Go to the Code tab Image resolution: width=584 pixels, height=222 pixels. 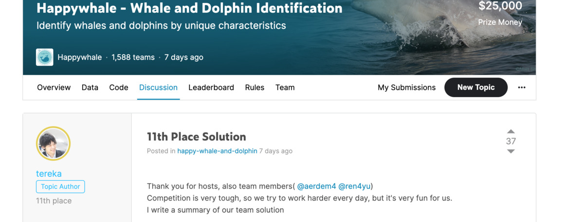click(x=119, y=87)
